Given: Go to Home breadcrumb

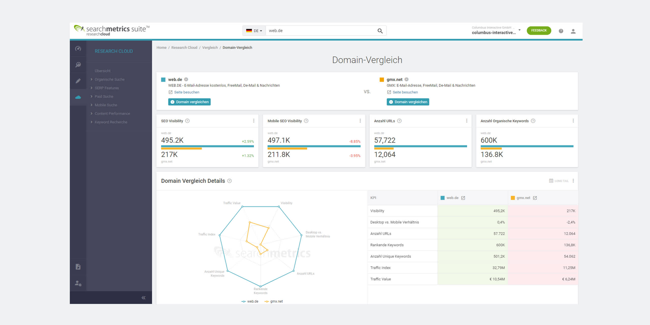Looking at the screenshot, I should pyautogui.click(x=161, y=47).
